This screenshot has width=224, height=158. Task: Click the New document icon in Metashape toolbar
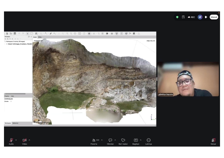point(7,33)
